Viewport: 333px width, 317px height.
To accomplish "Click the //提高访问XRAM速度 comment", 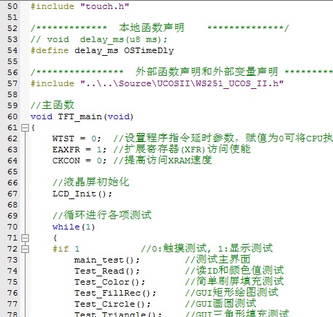I will point(163,160).
